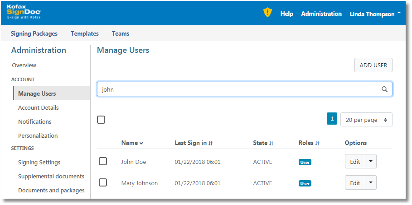Tick the select-all users checkbox
The image size is (412, 205).
pos(101,120)
